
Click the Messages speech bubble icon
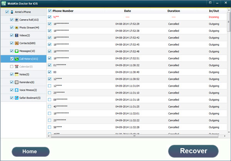point(17,51)
